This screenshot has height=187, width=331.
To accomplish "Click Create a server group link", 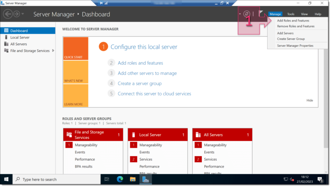I will 140,83.
